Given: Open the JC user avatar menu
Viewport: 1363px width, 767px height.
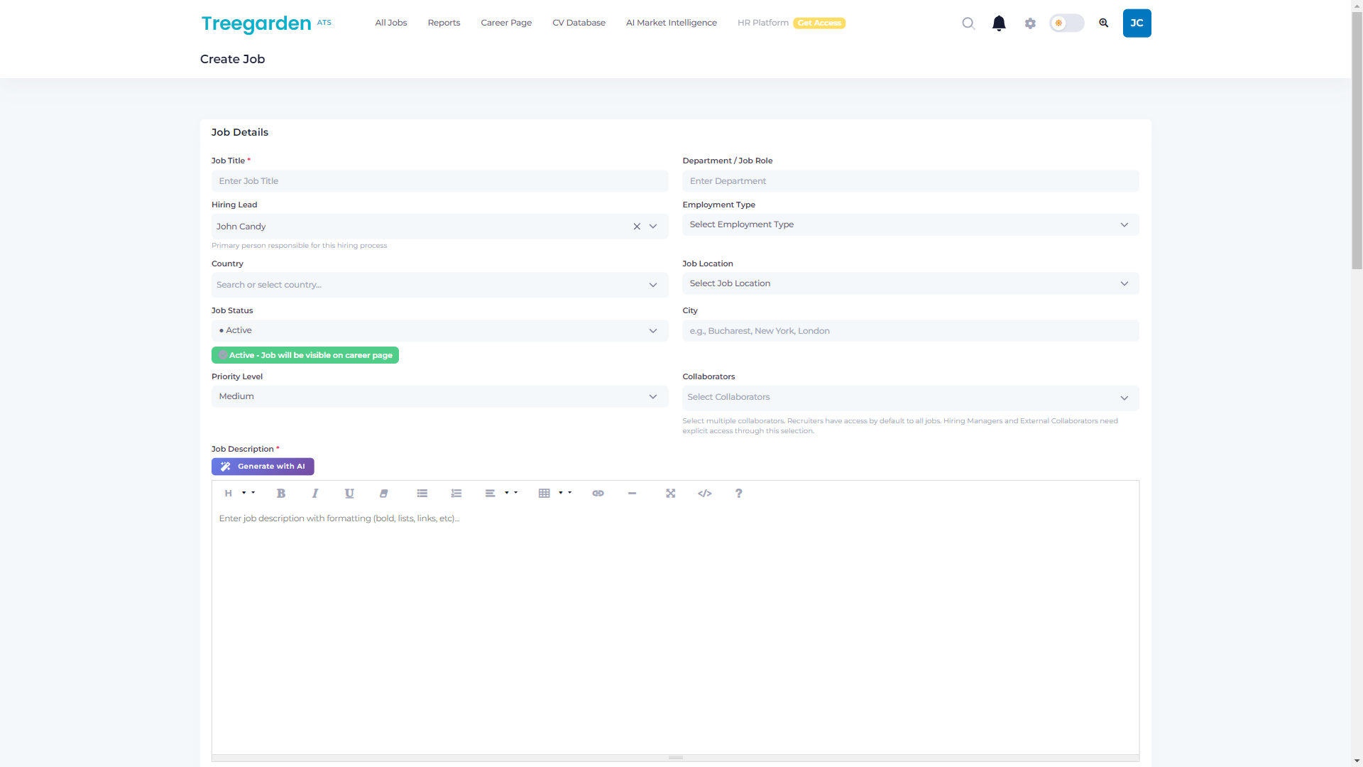Looking at the screenshot, I should point(1137,23).
